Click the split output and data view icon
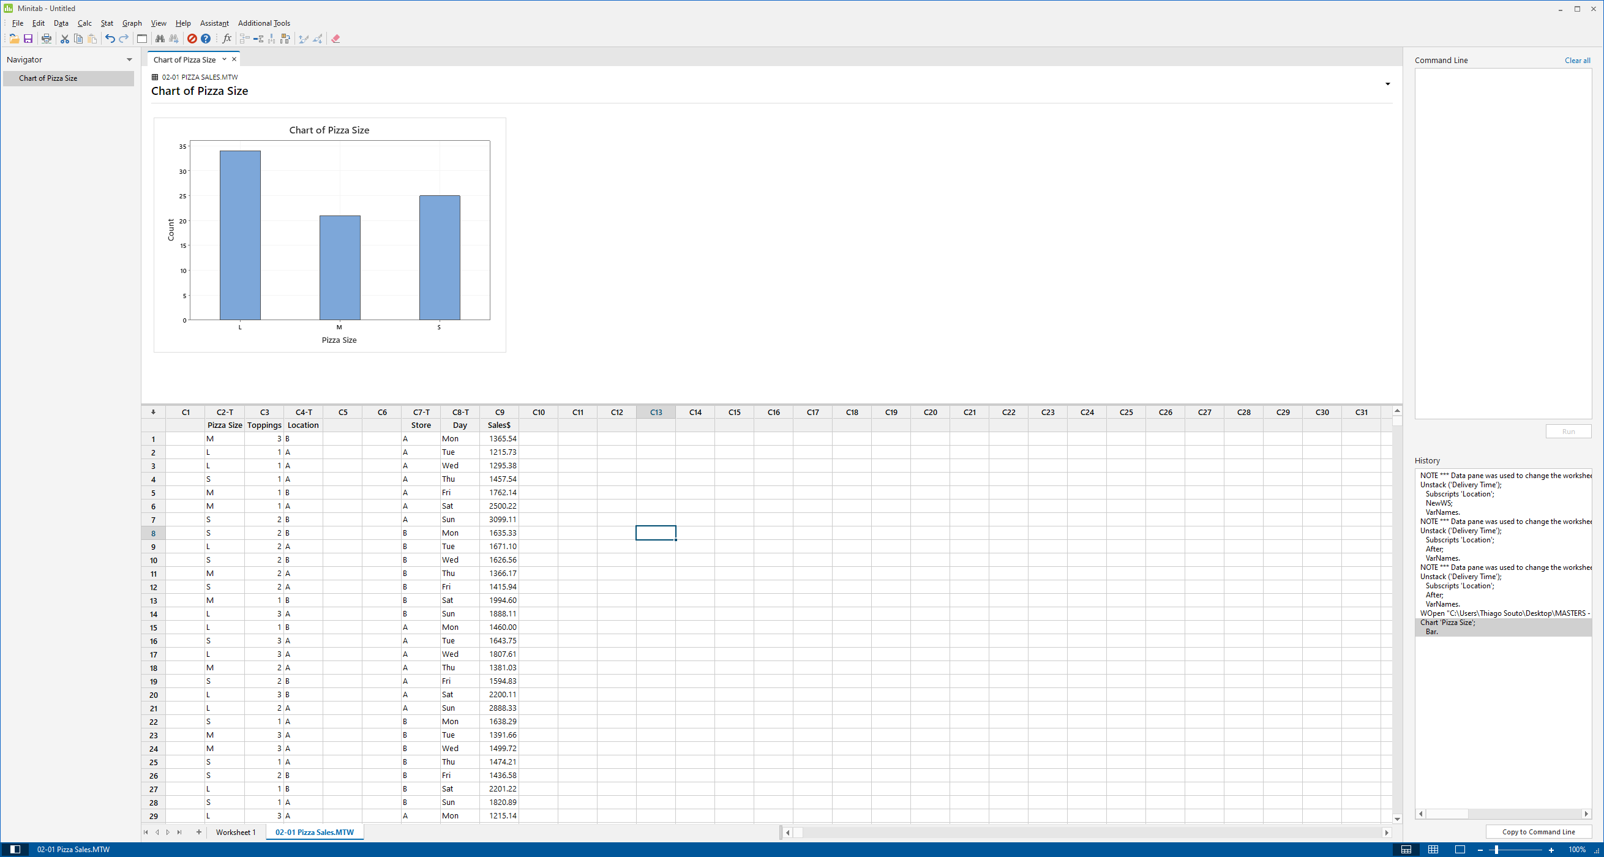This screenshot has width=1604, height=857. [1406, 850]
